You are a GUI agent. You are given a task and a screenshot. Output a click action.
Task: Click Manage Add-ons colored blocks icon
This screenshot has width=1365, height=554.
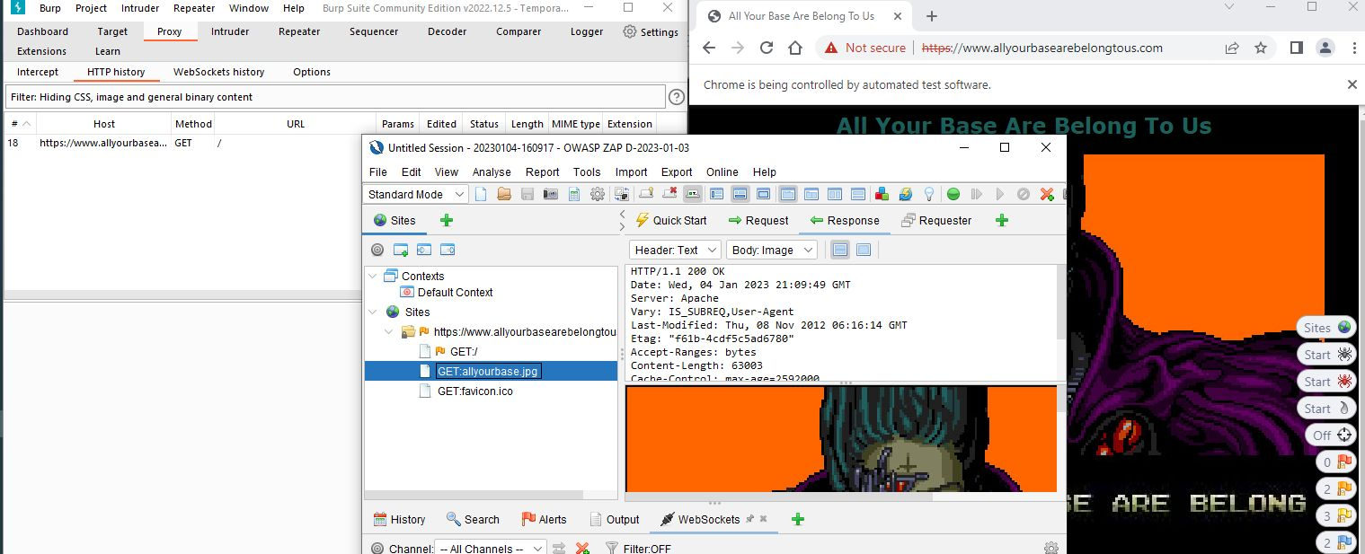[x=882, y=194]
